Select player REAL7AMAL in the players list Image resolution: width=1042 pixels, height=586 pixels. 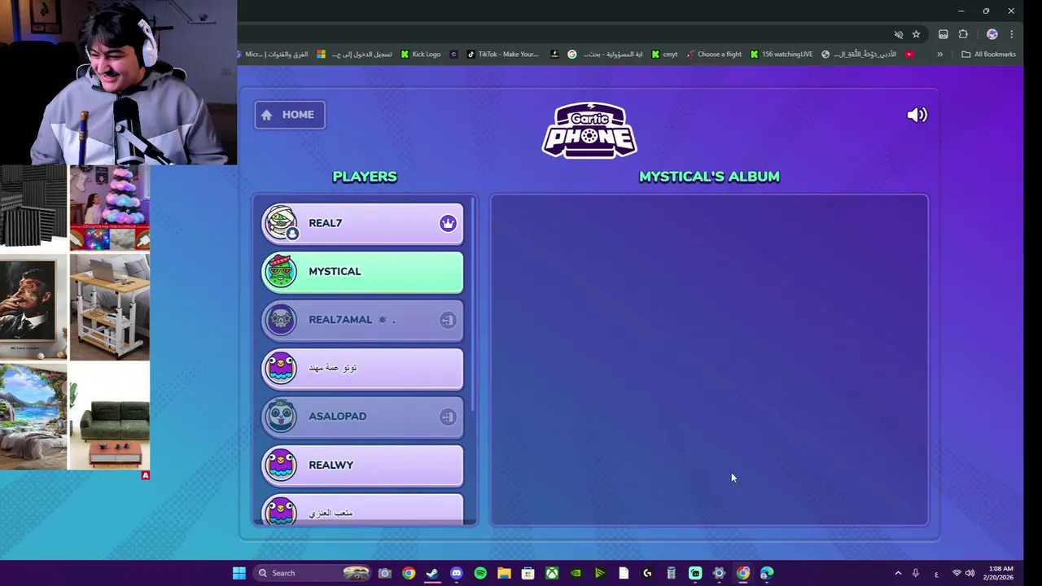[x=362, y=320]
